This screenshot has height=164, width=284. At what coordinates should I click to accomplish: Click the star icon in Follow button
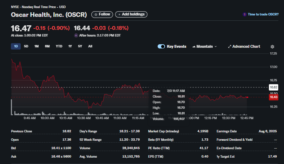click(96, 14)
